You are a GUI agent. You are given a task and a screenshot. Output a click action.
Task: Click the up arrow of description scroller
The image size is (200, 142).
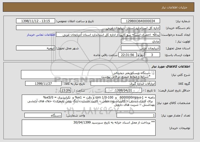(153, 72)
